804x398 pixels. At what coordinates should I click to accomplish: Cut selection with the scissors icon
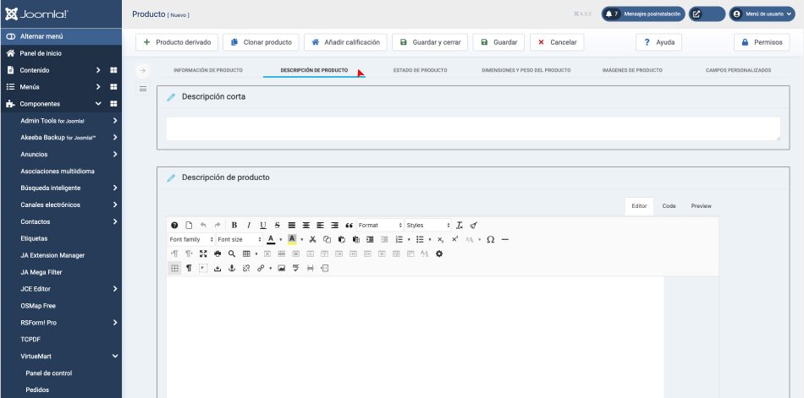(x=312, y=239)
